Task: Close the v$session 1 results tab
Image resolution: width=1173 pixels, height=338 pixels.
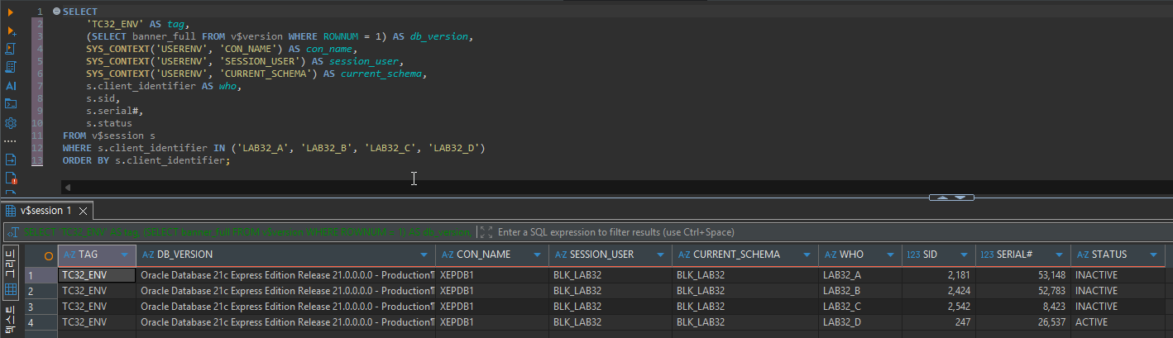Action: (x=84, y=211)
